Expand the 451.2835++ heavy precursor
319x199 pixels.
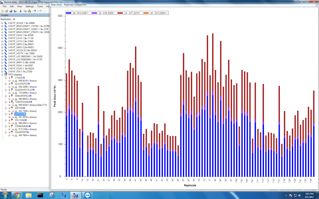(9, 117)
